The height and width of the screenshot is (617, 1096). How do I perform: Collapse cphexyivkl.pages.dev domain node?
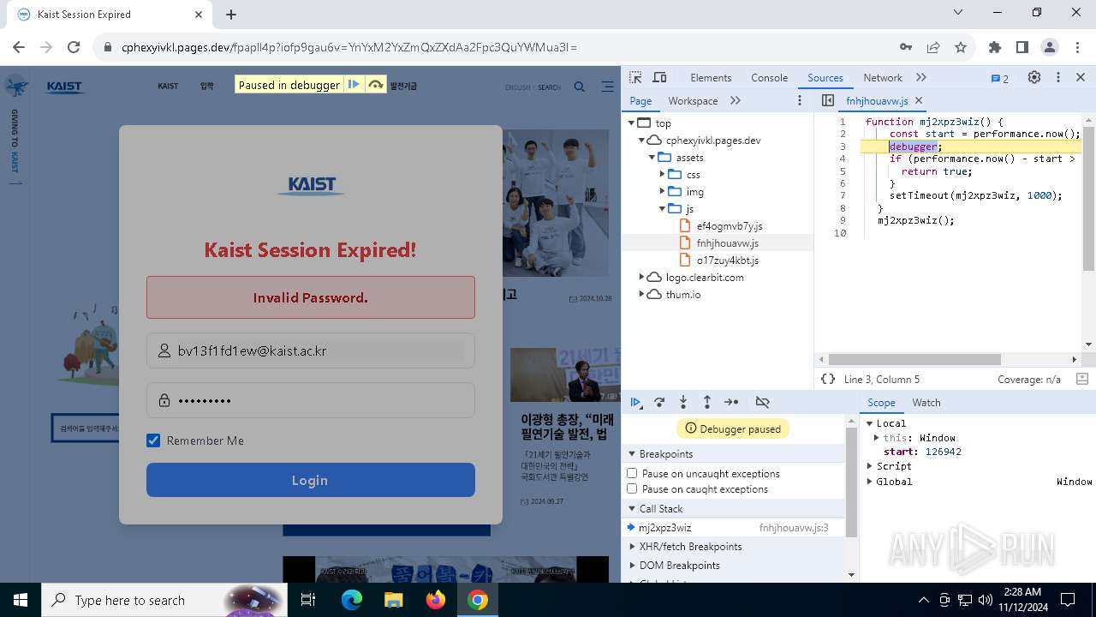[642, 140]
